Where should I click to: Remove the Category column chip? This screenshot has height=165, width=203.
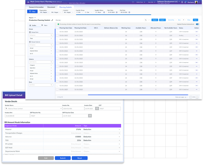(51, 65)
